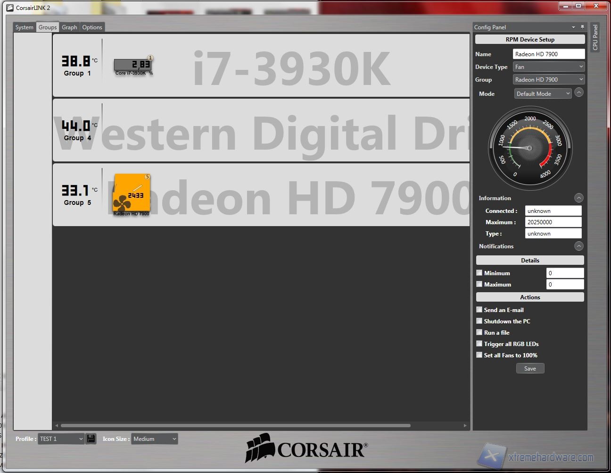Screen dimensions: 611x473
Task: Collapse the Information section
Action: tap(579, 198)
